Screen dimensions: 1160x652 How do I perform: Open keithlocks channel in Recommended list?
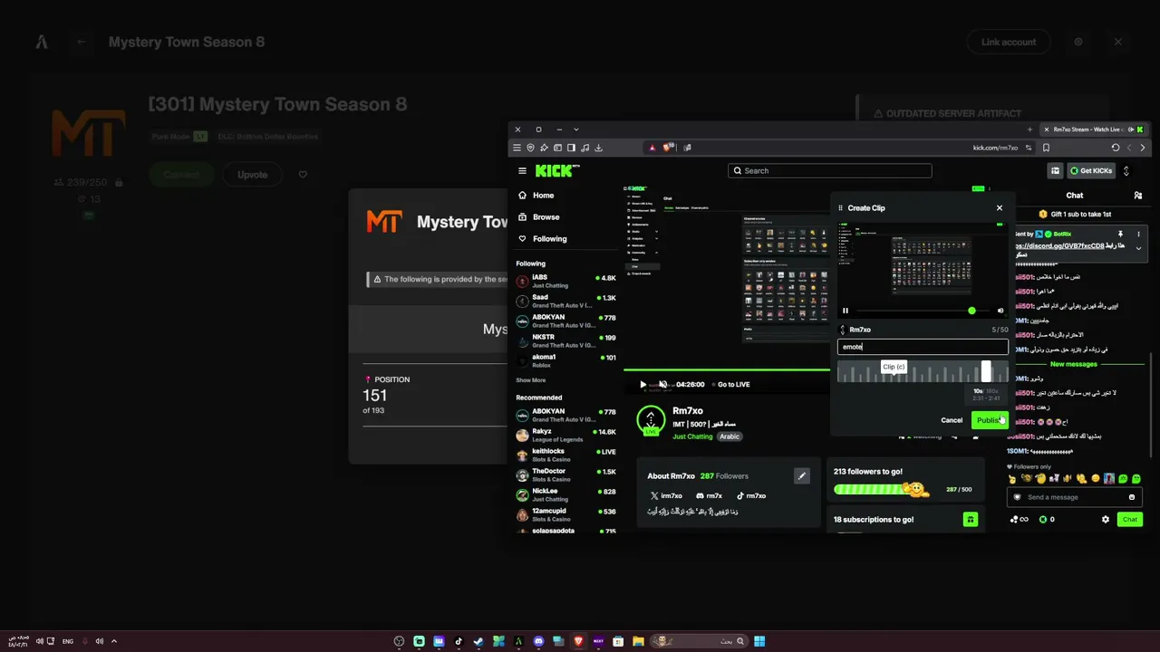pyautogui.click(x=566, y=455)
